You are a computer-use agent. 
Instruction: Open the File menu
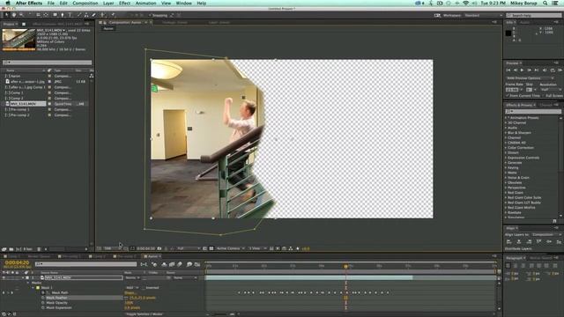click(x=51, y=3)
